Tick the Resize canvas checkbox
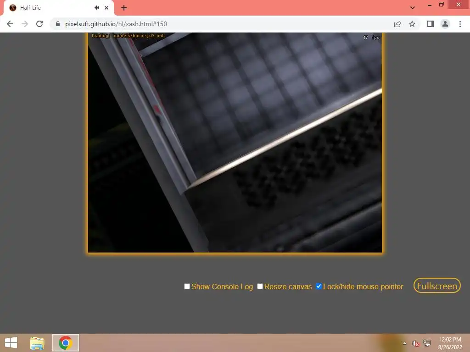This screenshot has width=470, height=352. pyautogui.click(x=260, y=286)
